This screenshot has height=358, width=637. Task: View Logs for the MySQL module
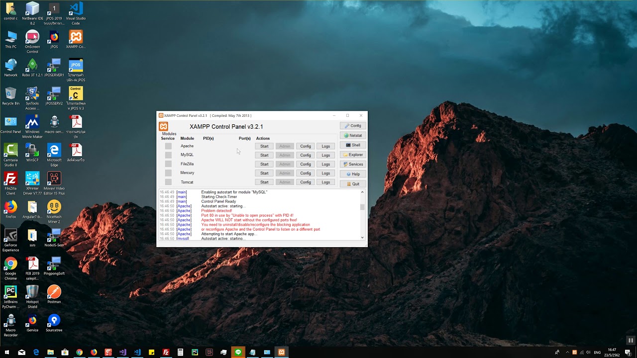point(325,155)
